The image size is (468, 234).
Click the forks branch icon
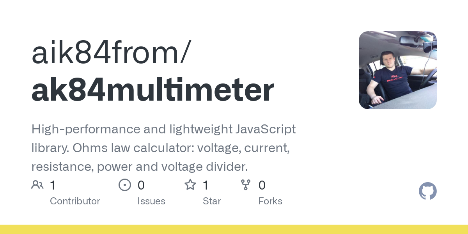point(246,185)
